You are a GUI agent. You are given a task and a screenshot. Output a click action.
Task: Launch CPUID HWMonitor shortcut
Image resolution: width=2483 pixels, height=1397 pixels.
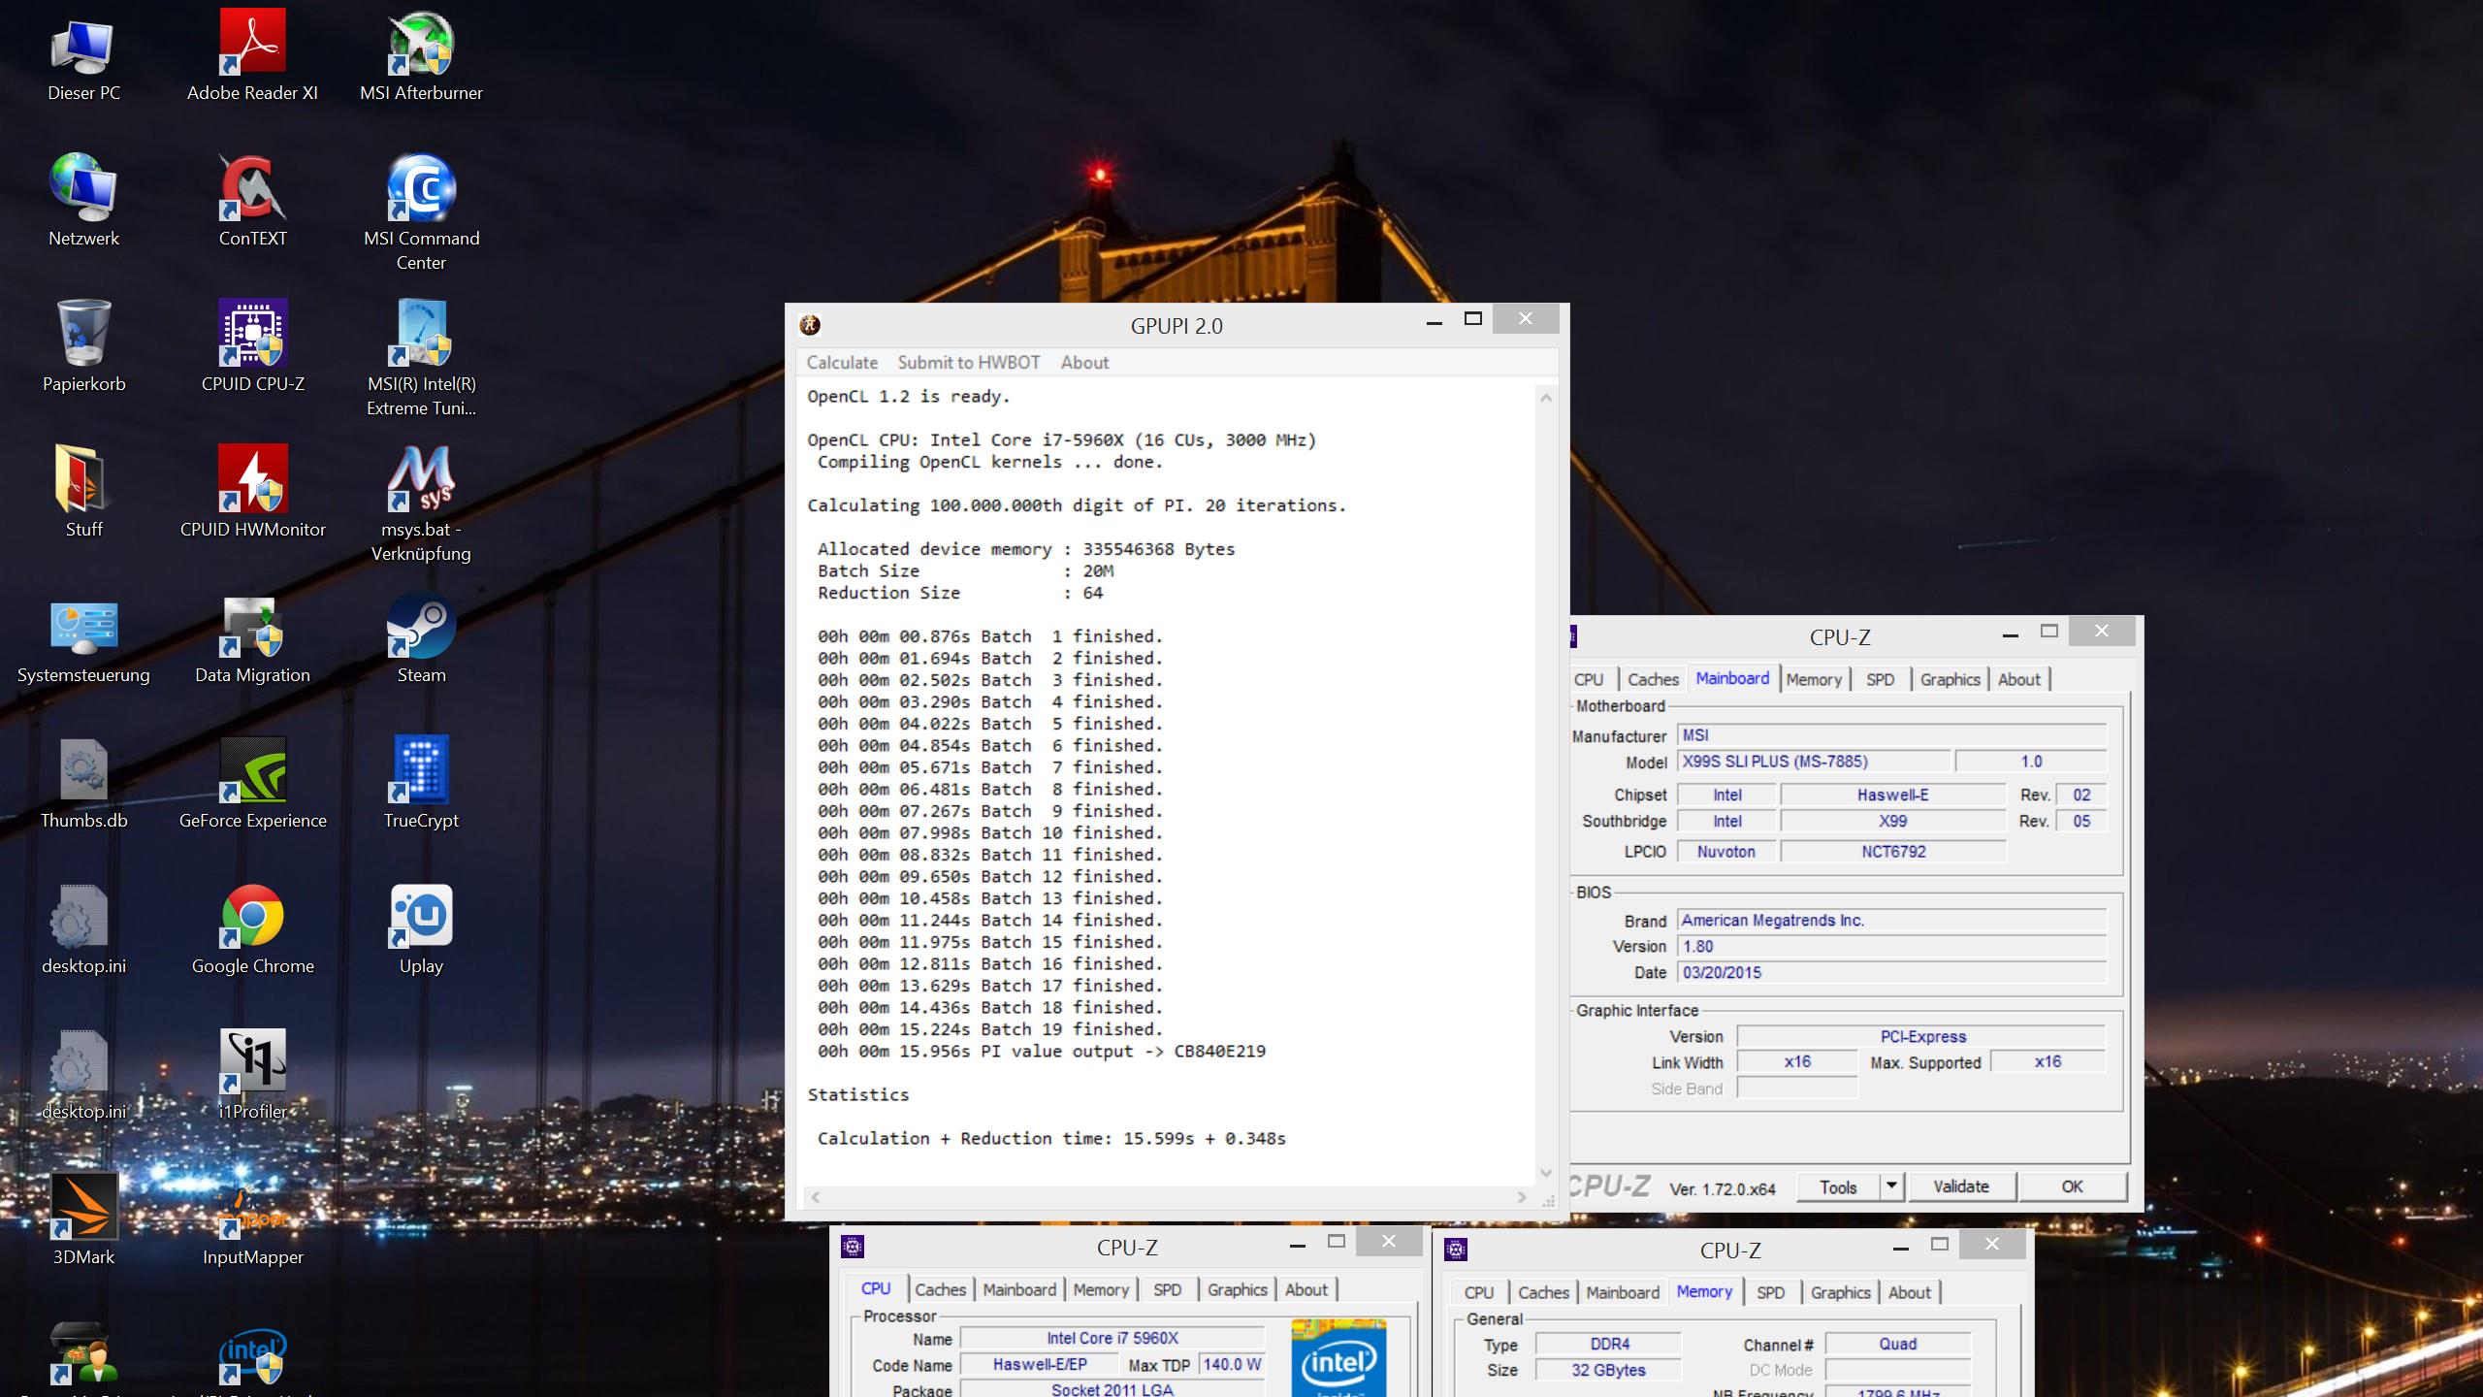252,492
